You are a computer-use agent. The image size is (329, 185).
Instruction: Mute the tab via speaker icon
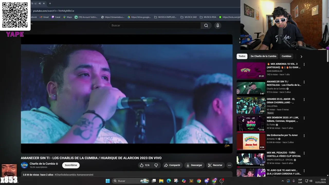pyautogui.click(x=40, y=3)
